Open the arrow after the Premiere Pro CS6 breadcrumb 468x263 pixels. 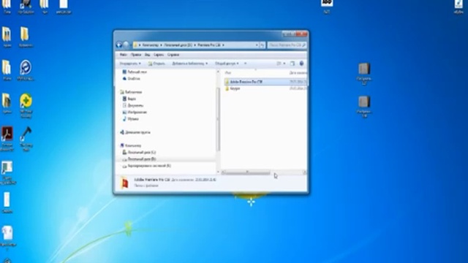pos(223,45)
